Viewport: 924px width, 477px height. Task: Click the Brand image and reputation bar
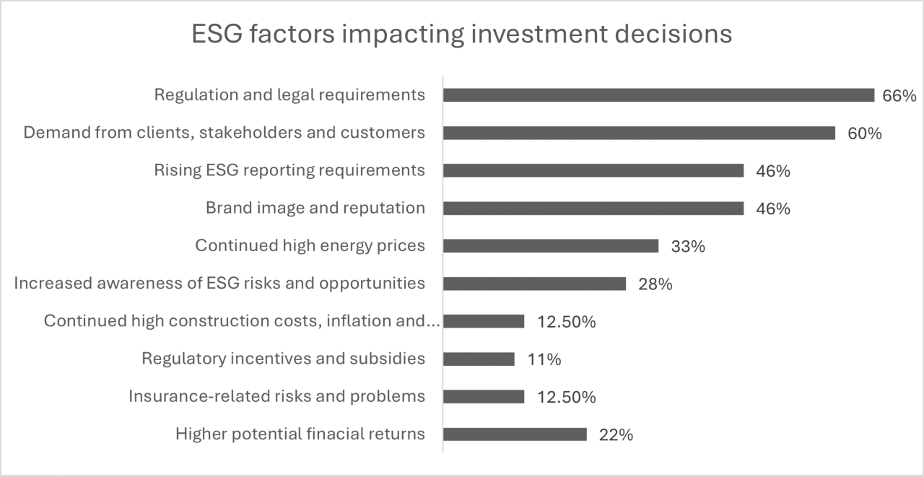coord(593,209)
